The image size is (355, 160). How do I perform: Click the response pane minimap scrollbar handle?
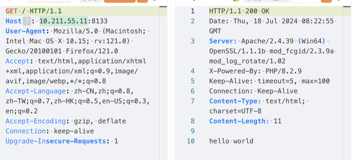(347, 7)
